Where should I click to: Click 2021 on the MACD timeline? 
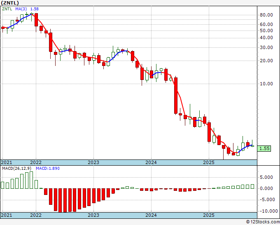click(7, 215)
